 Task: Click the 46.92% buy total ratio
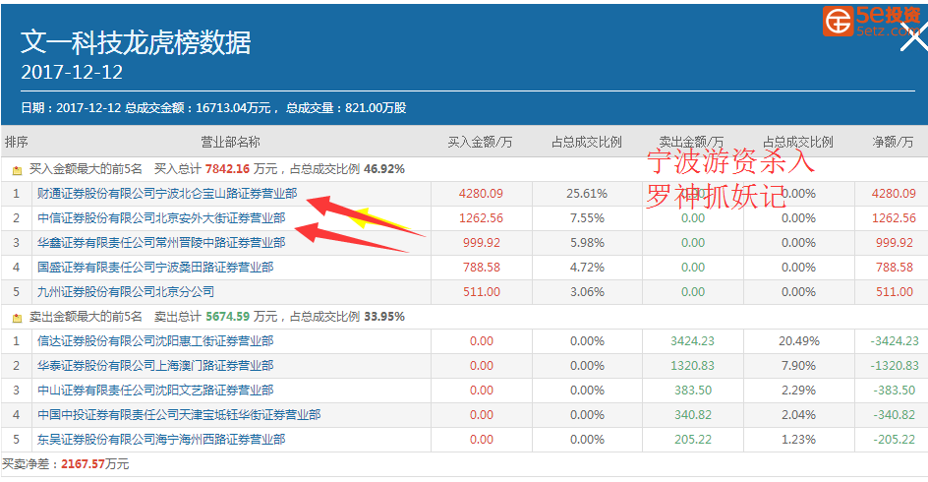click(x=384, y=169)
